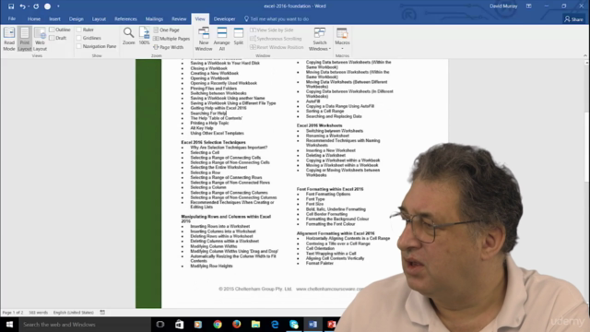Viewport: 590px width, 332px height.
Task: Click 'Searching For Help' bullet text
Action: pyautogui.click(x=208, y=113)
